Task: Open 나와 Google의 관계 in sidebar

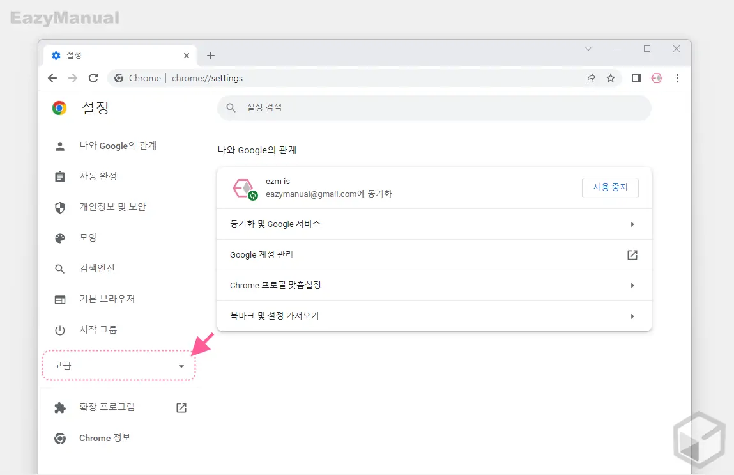Action: [x=118, y=146]
